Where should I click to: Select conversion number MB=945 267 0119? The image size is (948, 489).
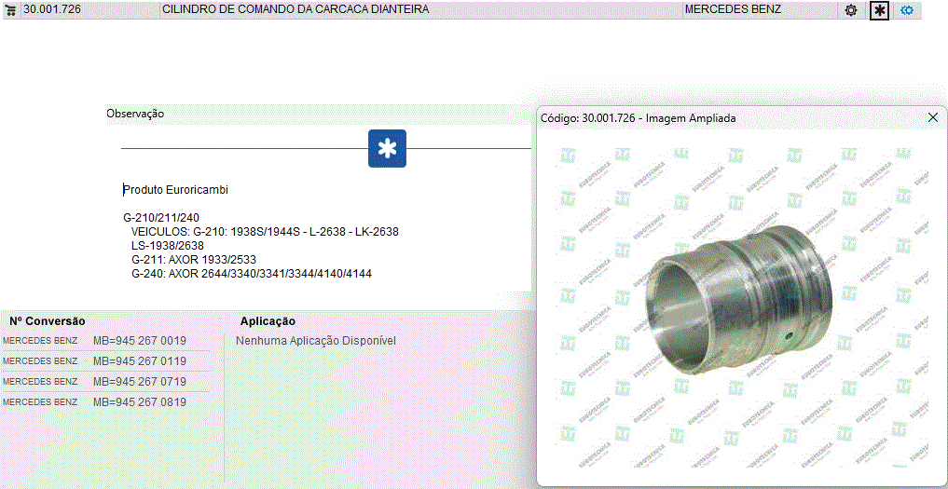[139, 361]
